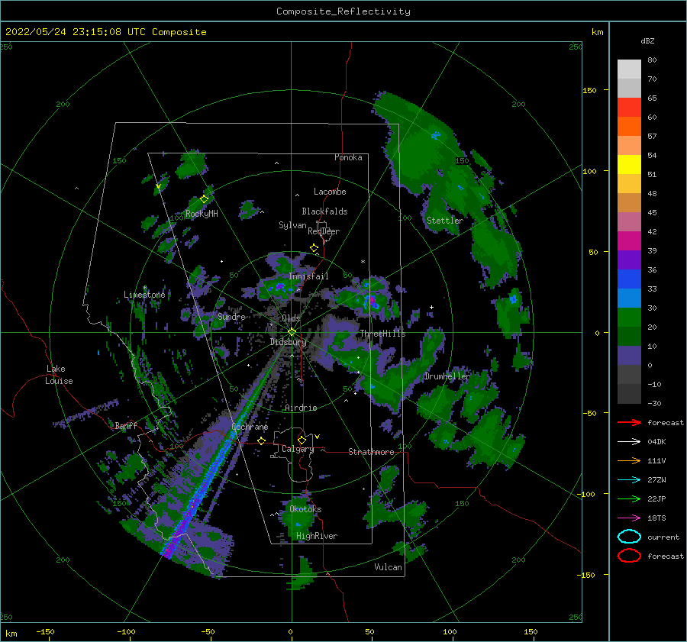
Task: Click the -150 value on bottom axis
Action: click(x=45, y=632)
